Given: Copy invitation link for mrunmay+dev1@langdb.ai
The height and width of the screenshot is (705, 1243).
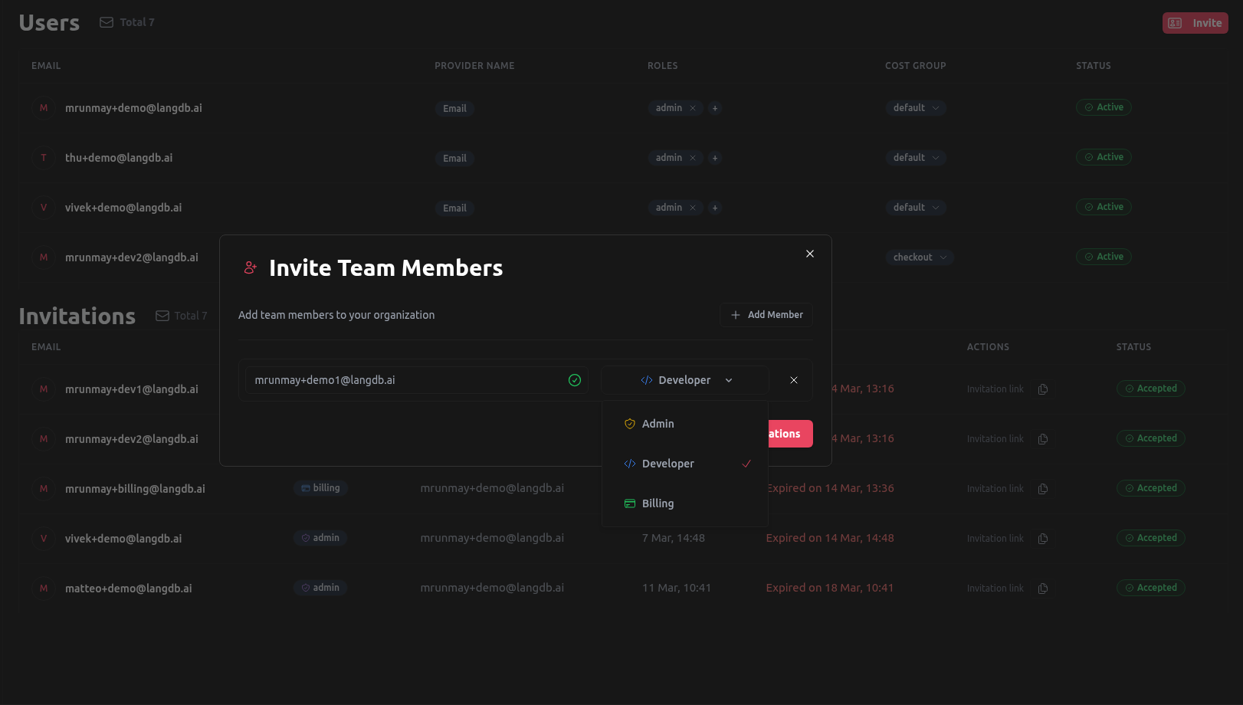Looking at the screenshot, I should coord(1042,389).
